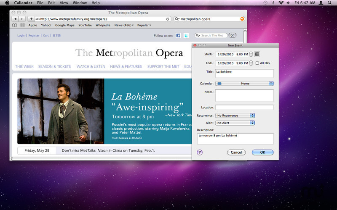The image size is (337, 210).
Task: Go forward in Safari browser
Action: click(22, 19)
